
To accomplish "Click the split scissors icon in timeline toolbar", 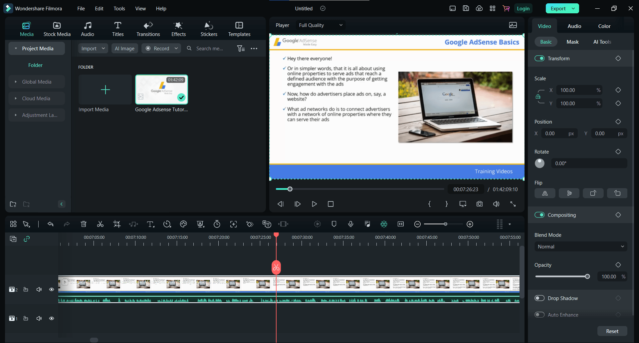I will pyautogui.click(x=100, y=224).
